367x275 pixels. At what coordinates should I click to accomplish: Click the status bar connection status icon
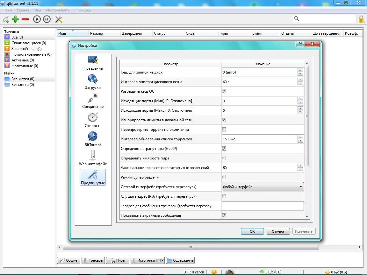click(x=214, y=272)
